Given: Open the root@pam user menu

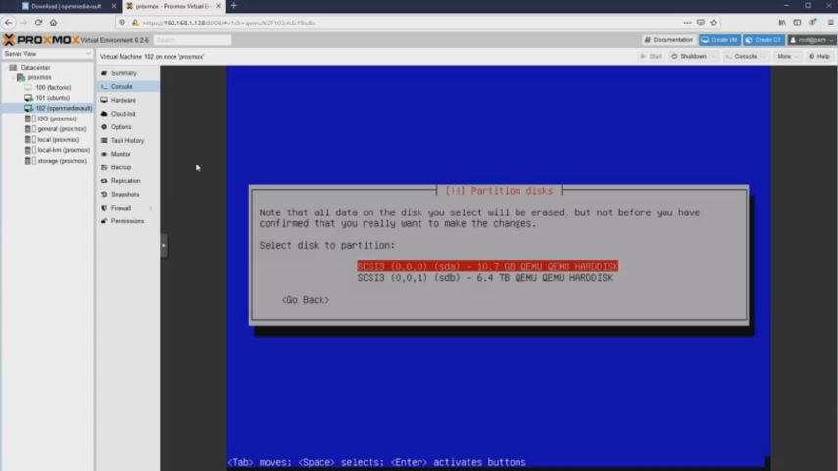Looking at the screenshot, I should pyautogui.click(x=811, y=40).
